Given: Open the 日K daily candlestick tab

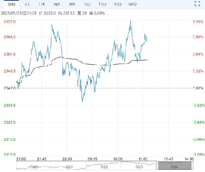Looking at the screenshot, I should (42, 4).
